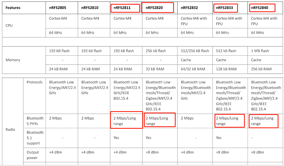Viewport: 284px width, 166px height.
Task: Click the Protocols row label
Action: point(34,82)
